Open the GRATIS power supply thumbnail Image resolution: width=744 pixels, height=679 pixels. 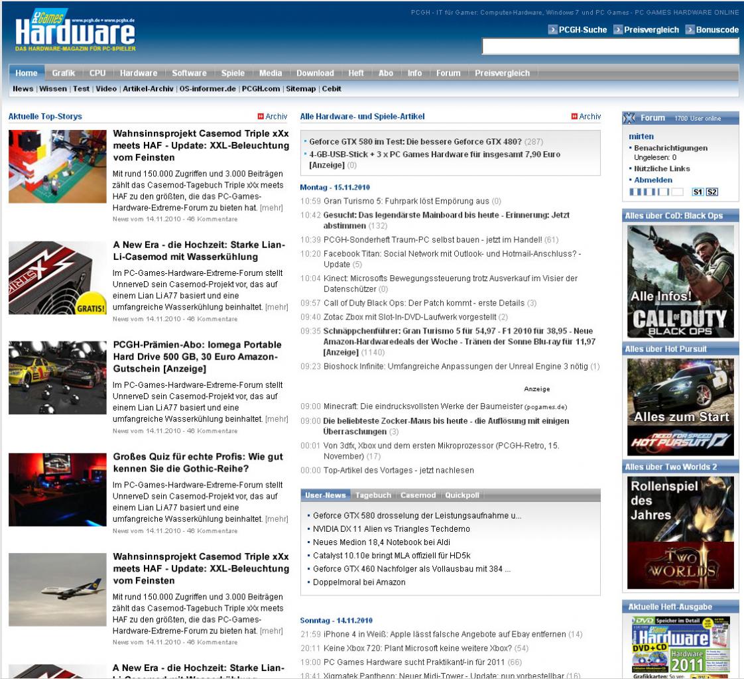58,278
